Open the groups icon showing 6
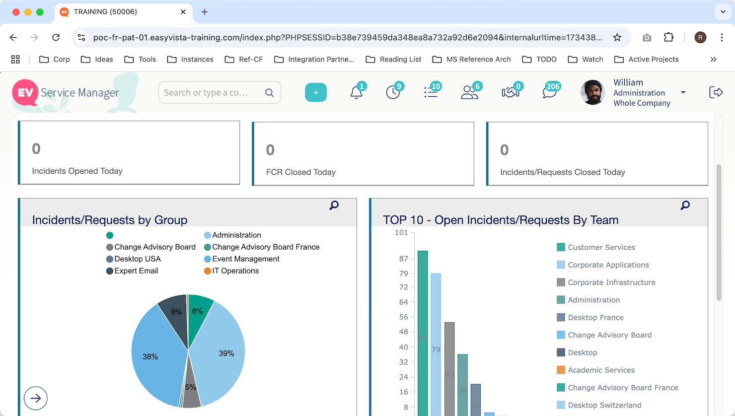The width and height of the screenshot is (735, 416). point(469,92)
